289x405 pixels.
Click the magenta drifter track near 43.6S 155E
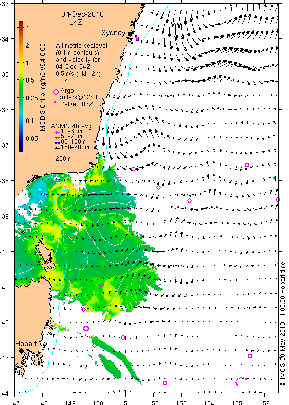click(x=241, y=381)
